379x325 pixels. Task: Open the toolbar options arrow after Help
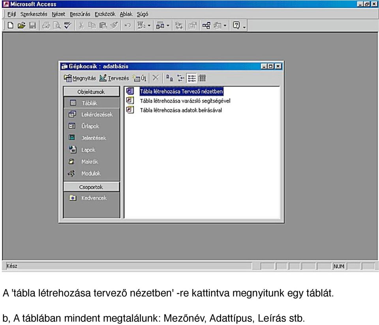244,27
